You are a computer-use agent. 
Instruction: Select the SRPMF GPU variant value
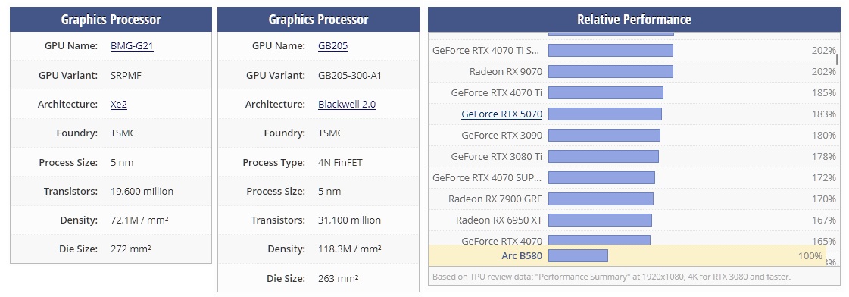point(125,75)
